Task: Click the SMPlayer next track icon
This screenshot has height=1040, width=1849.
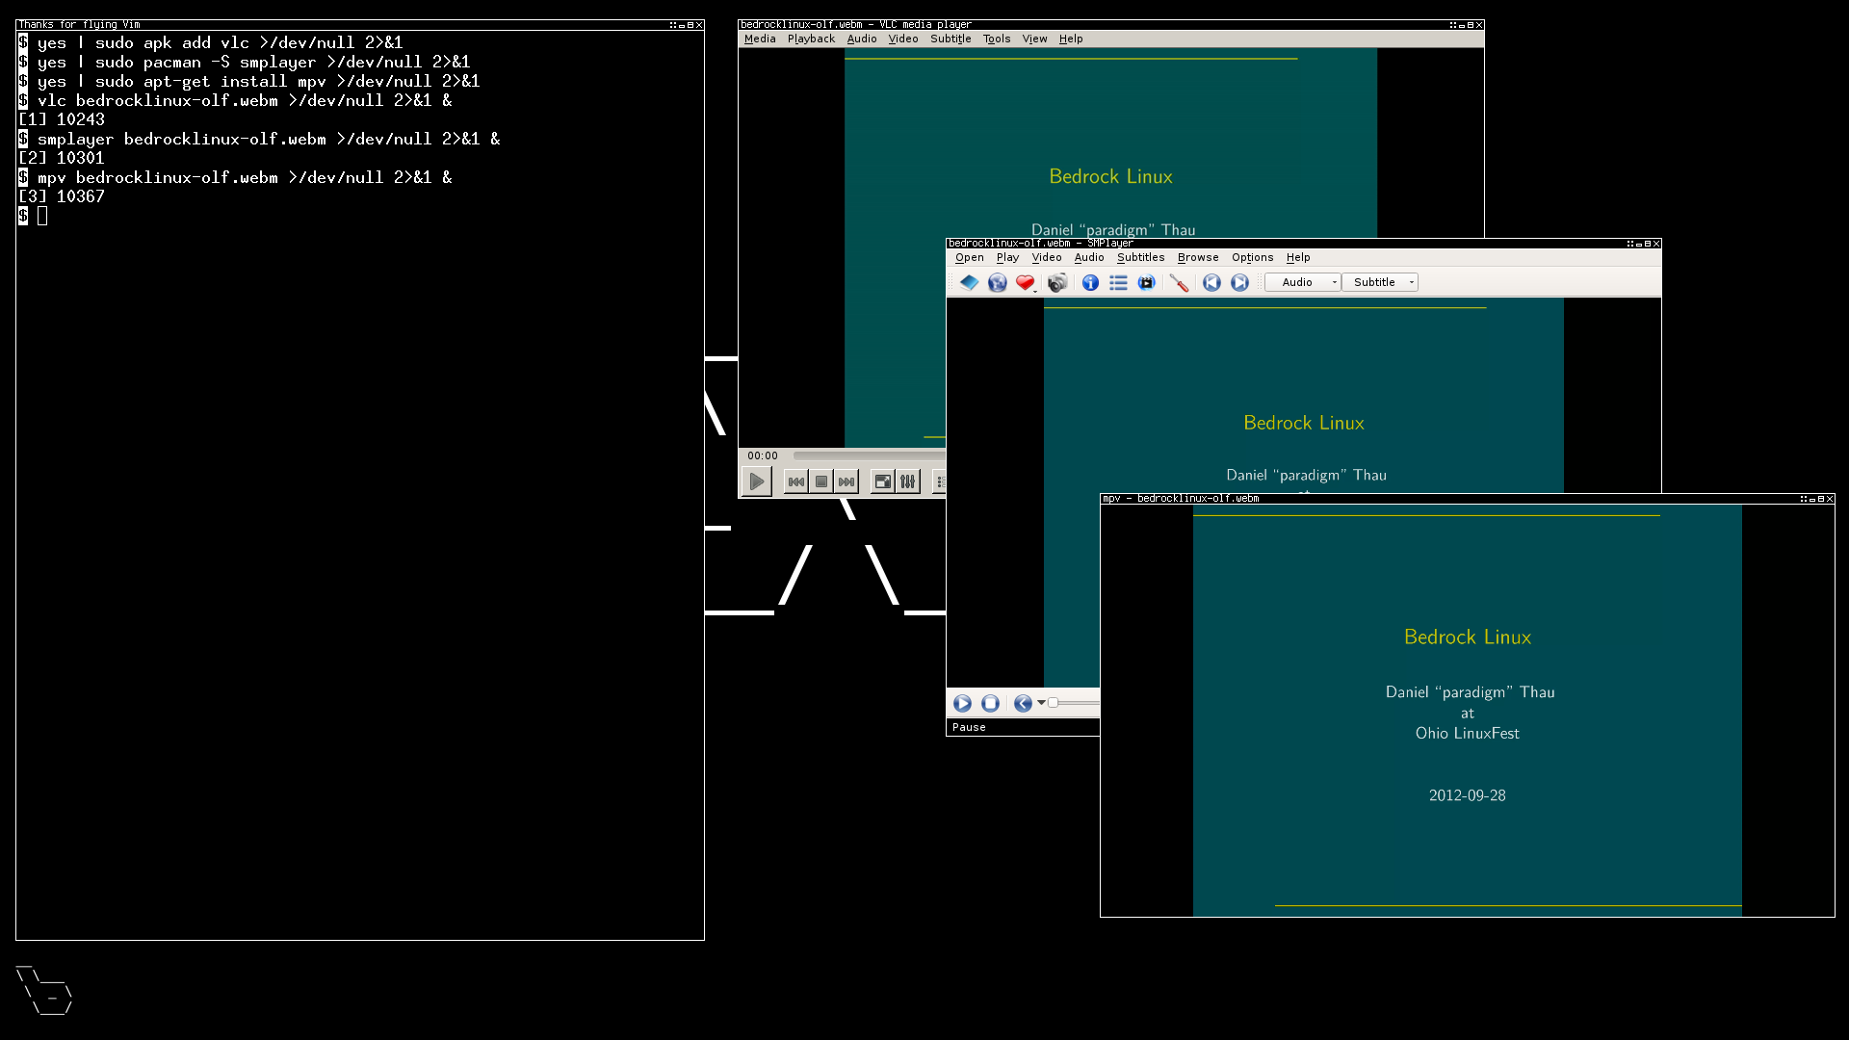Action: pyautogui.click(x=1239, y=282)
